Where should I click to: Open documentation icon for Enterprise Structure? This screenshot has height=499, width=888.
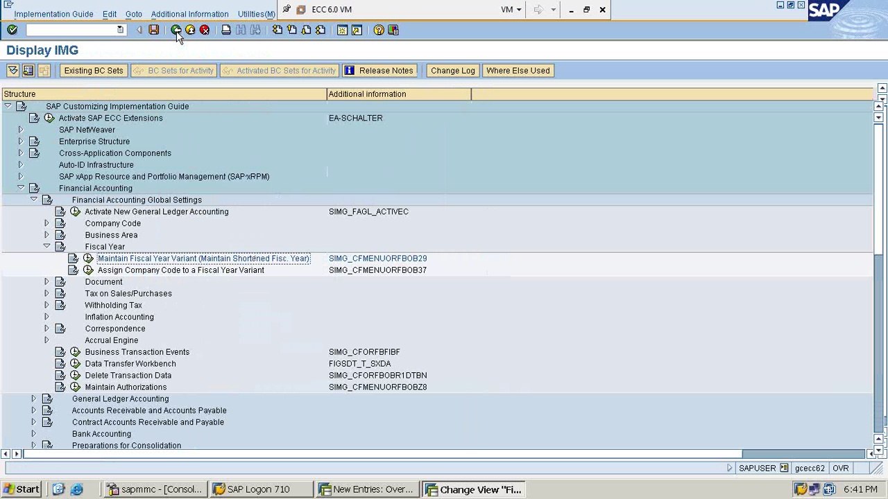[x=34, y=141]
